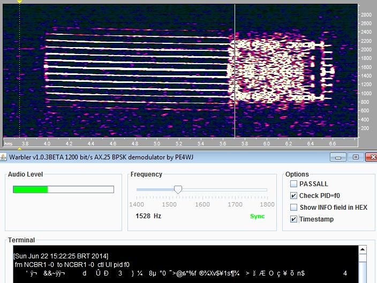The width and height of the screenshot is (377, 283).
Task: Uncheck the Check PID=f0 checkbox
Action: [293, 196]
